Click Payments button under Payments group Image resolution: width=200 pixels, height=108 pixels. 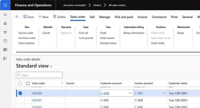pyautogui.click(x=66, y=33)
